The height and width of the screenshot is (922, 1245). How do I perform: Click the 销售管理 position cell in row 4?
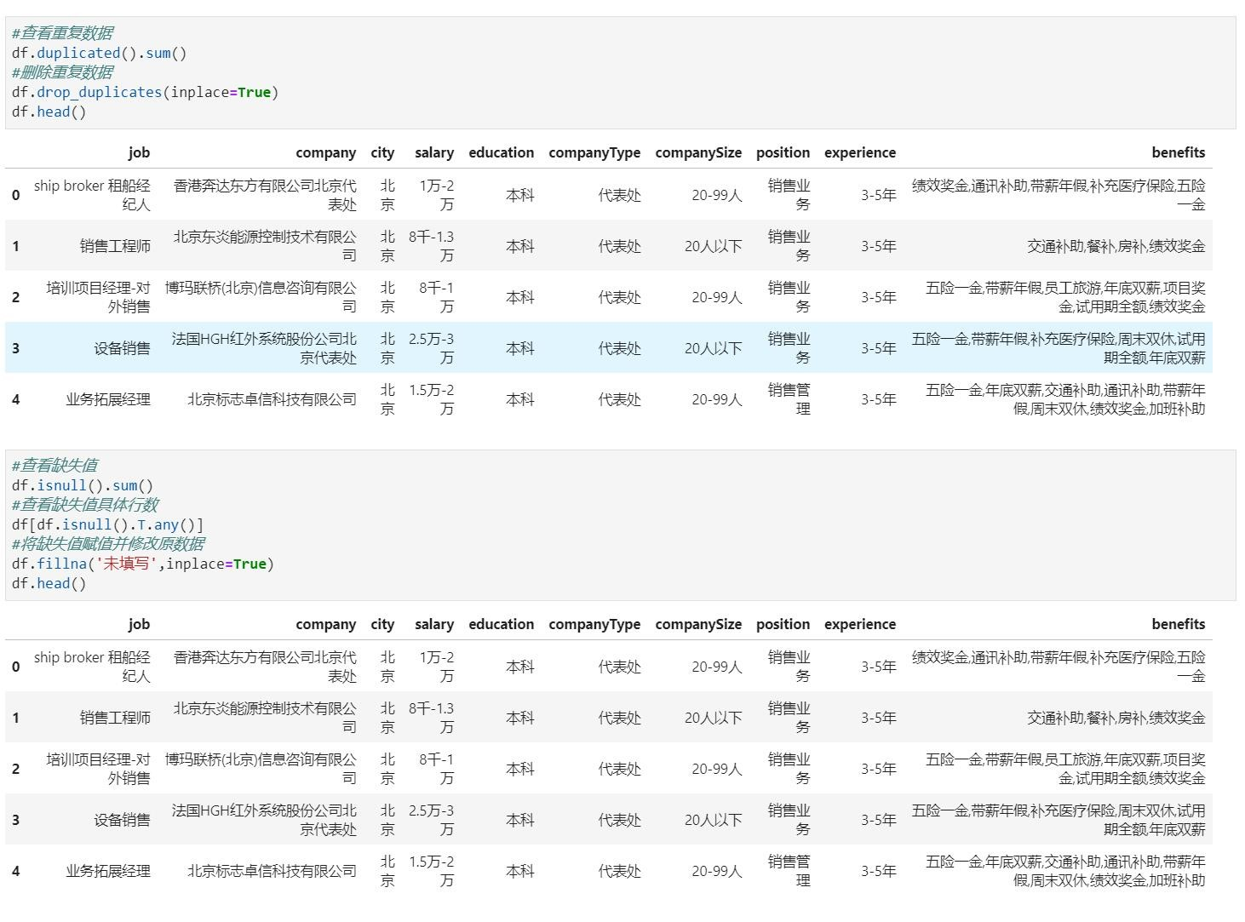tap(783, 398)
